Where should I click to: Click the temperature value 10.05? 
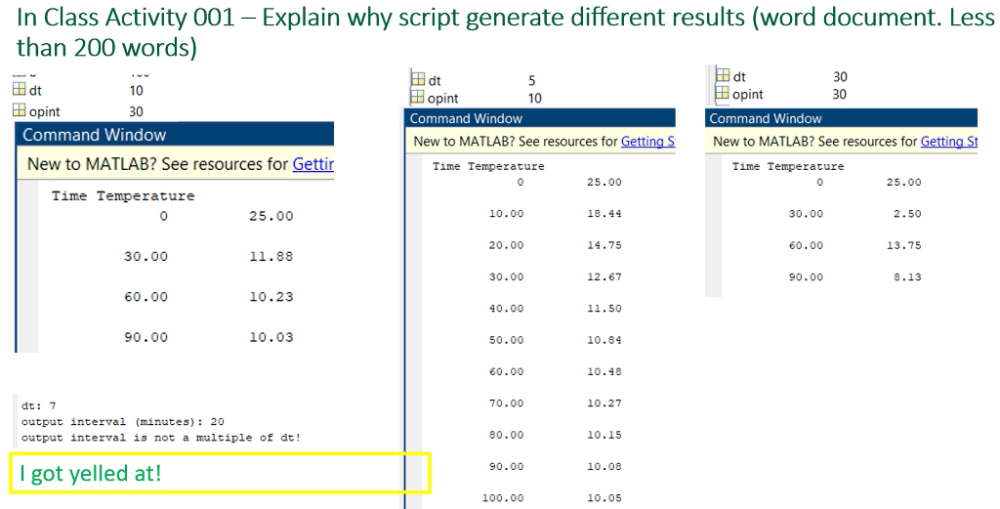pos(604,497)
